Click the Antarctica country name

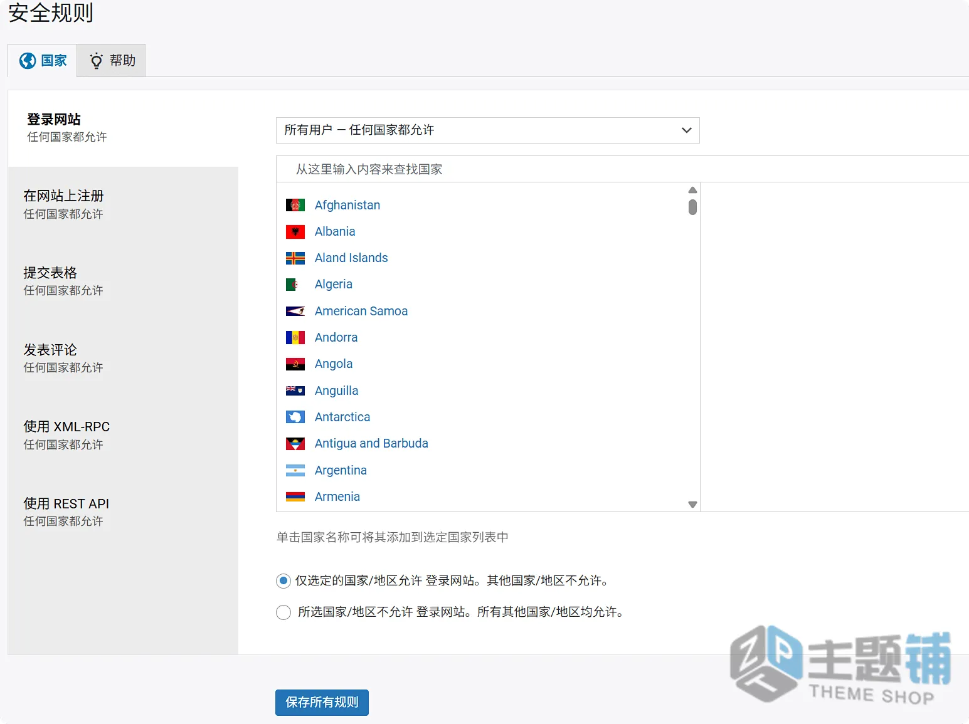tap(342, 417)
